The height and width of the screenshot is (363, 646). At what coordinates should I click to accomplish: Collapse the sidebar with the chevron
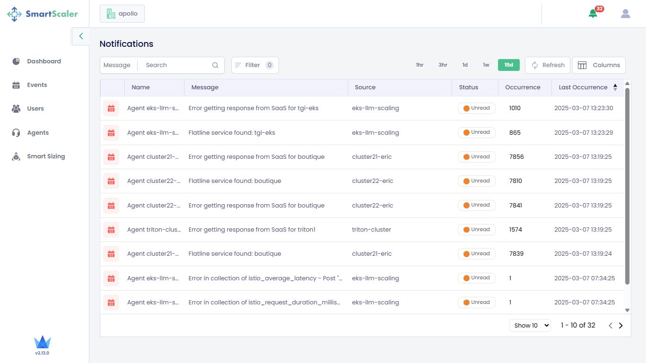pyautogui.click(x=81, y=36)
